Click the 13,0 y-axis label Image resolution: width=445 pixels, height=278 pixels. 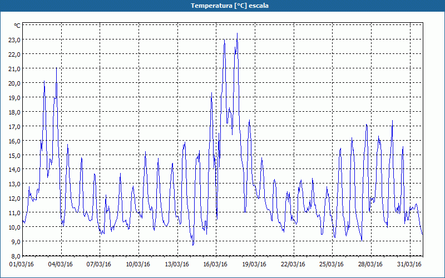(15, 184)
